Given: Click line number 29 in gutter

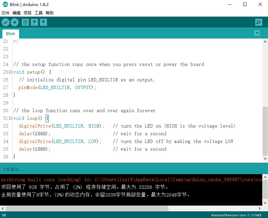Looking at the screenshot, I should [x=6, y=103].
